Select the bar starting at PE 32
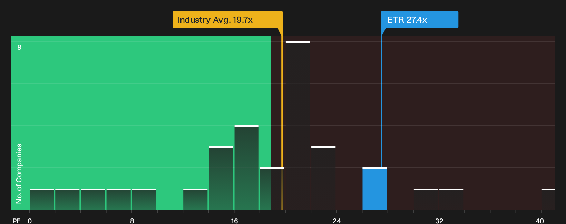This screenshot has height=224, width=566. (x=451, y=199)
